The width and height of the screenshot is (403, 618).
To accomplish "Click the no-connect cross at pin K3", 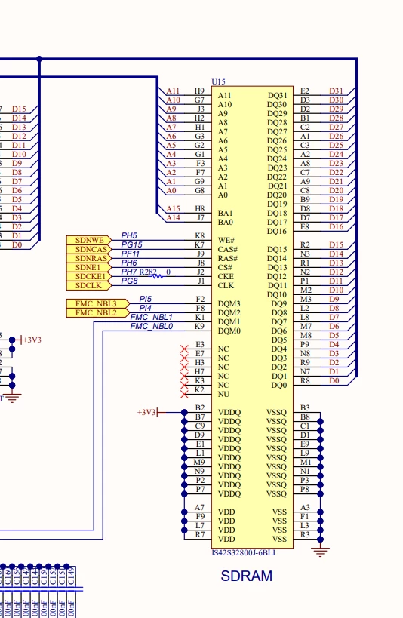I will [184, 385].
